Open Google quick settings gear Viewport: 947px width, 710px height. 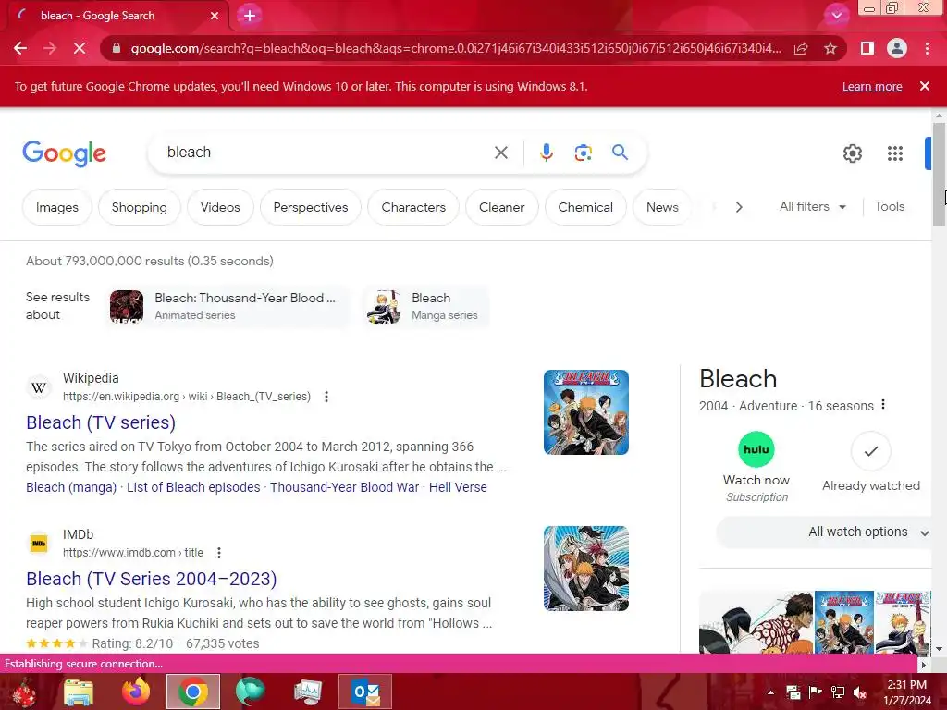pyautogui.click(x=852, y=153)
